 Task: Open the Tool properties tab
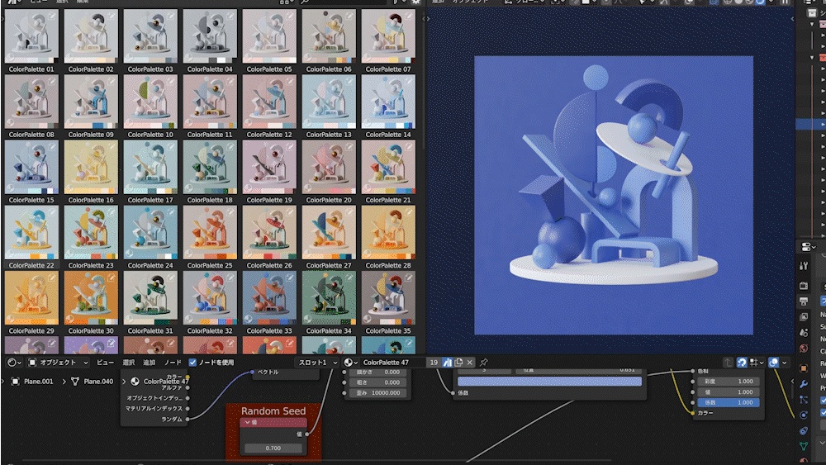pyautogui.click(x=804, y=266)
